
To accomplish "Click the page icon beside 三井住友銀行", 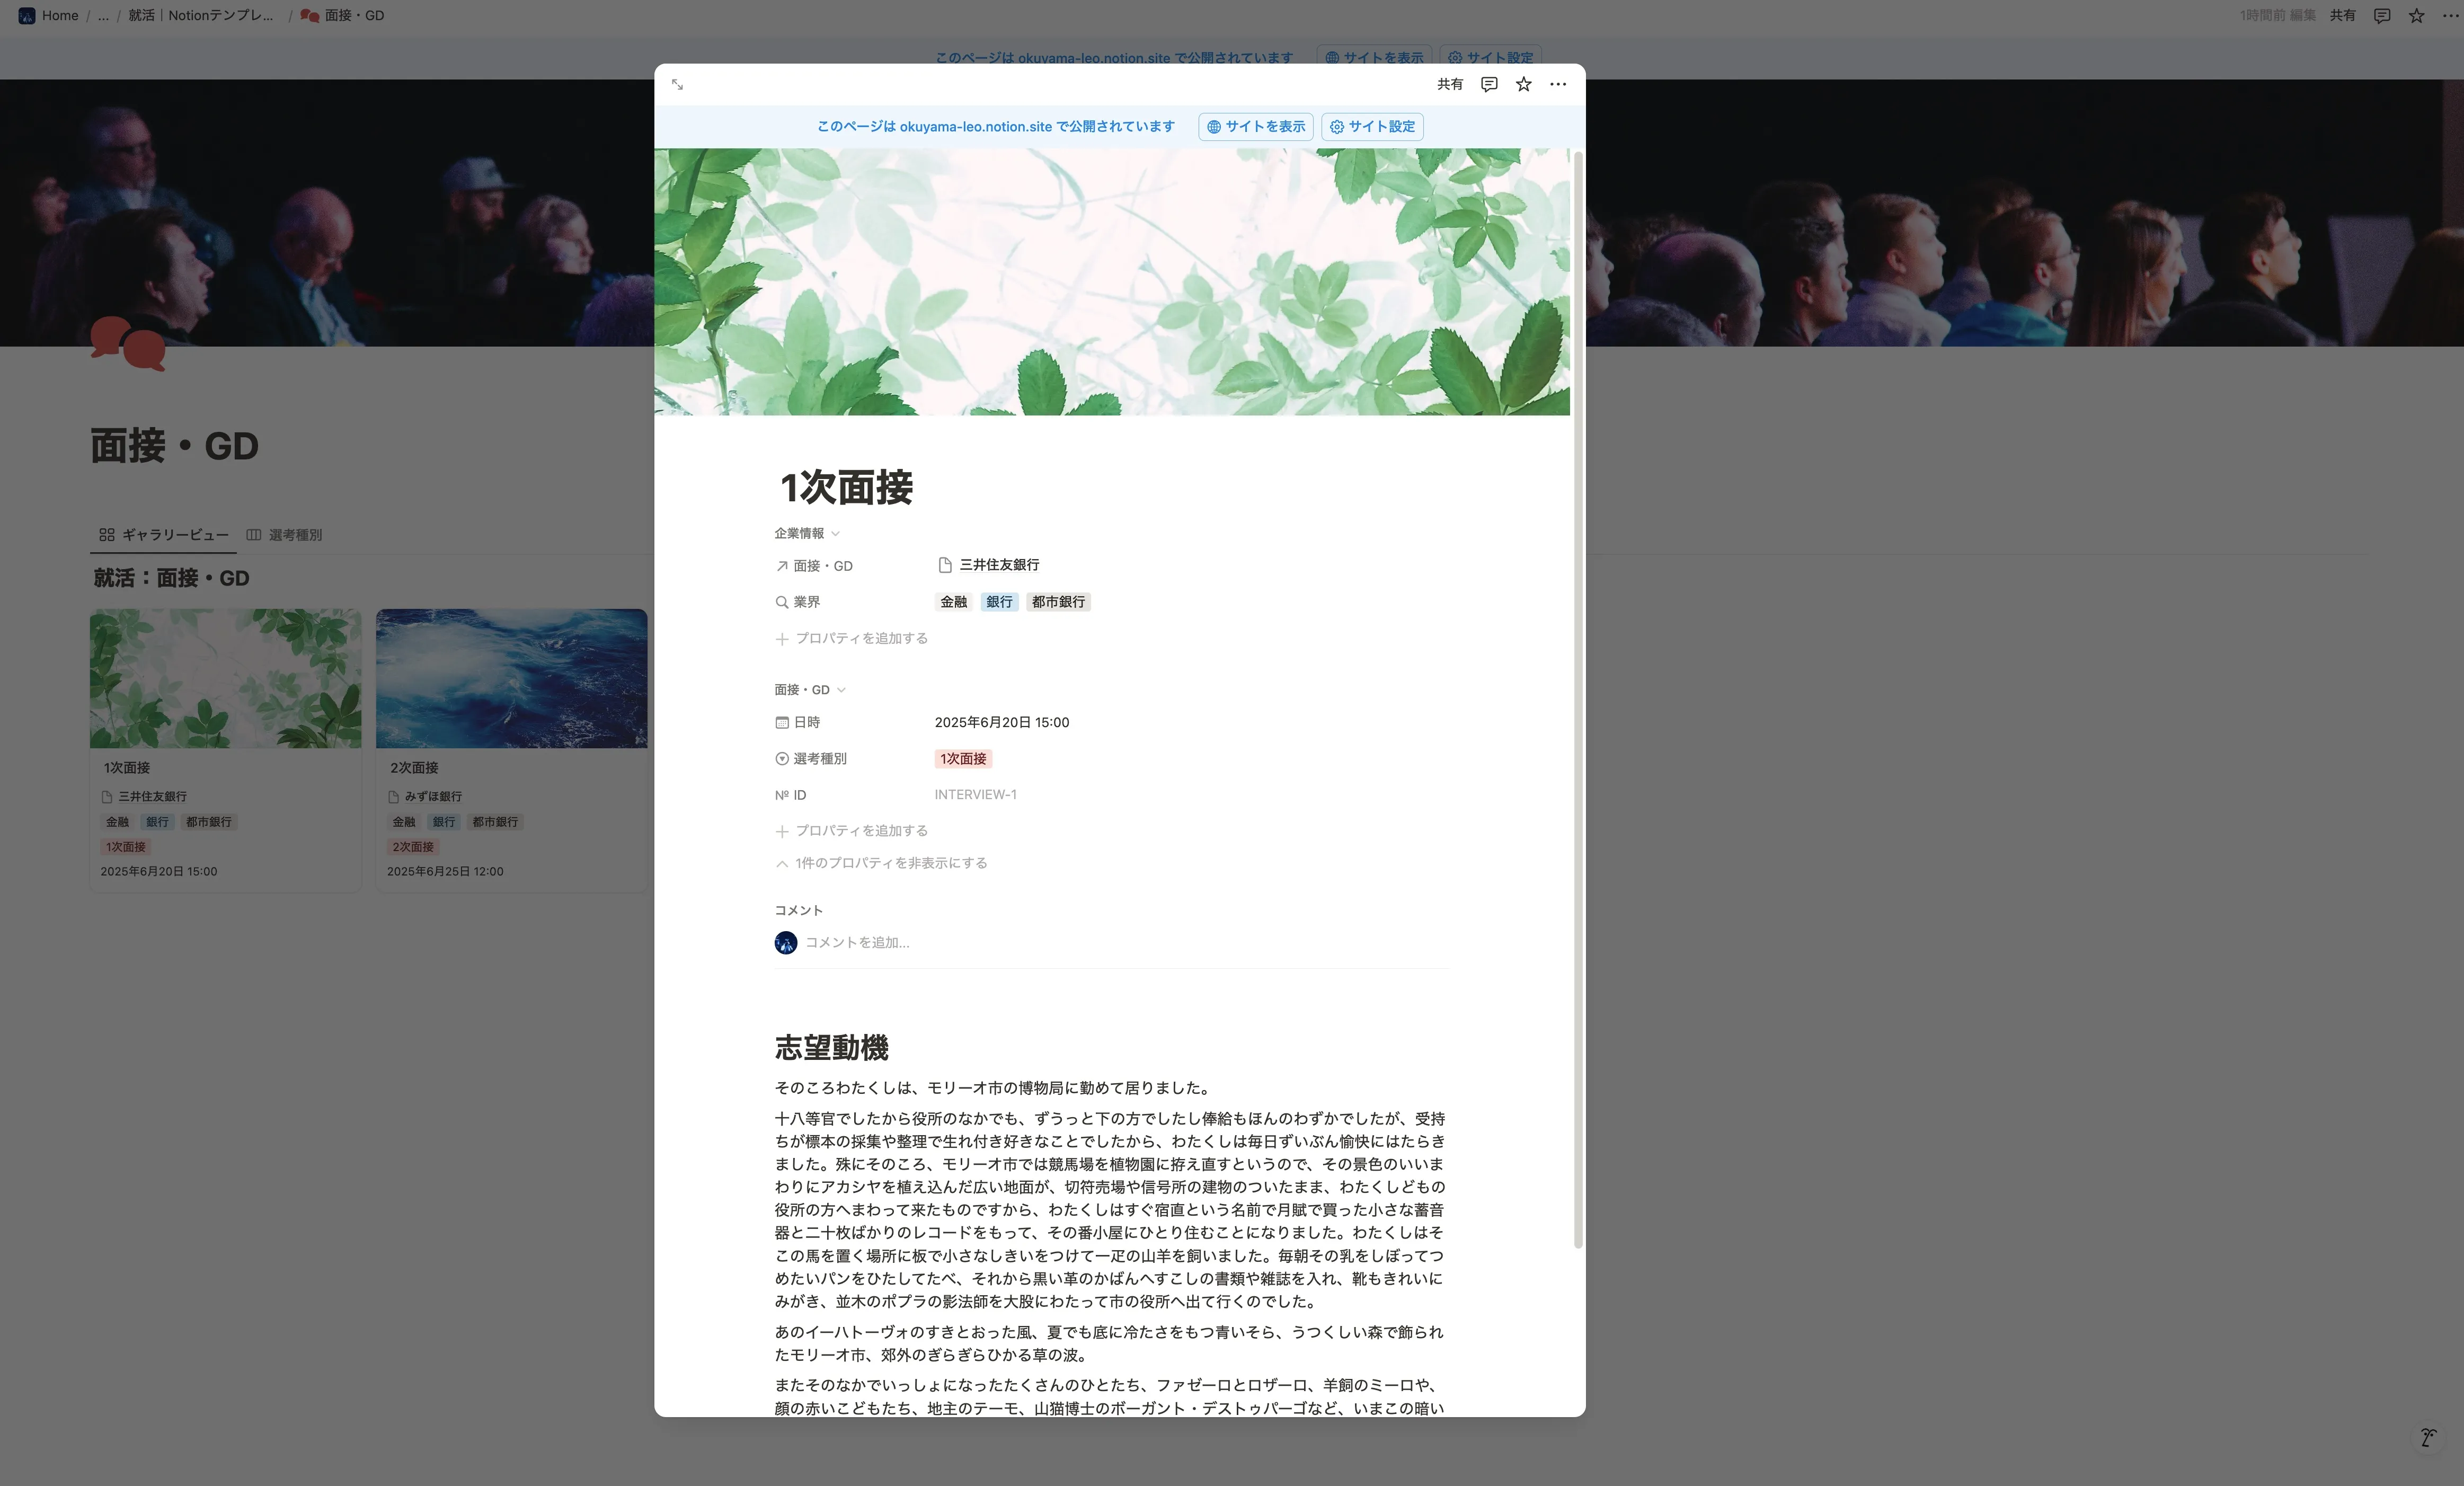I will coord(944,564).
